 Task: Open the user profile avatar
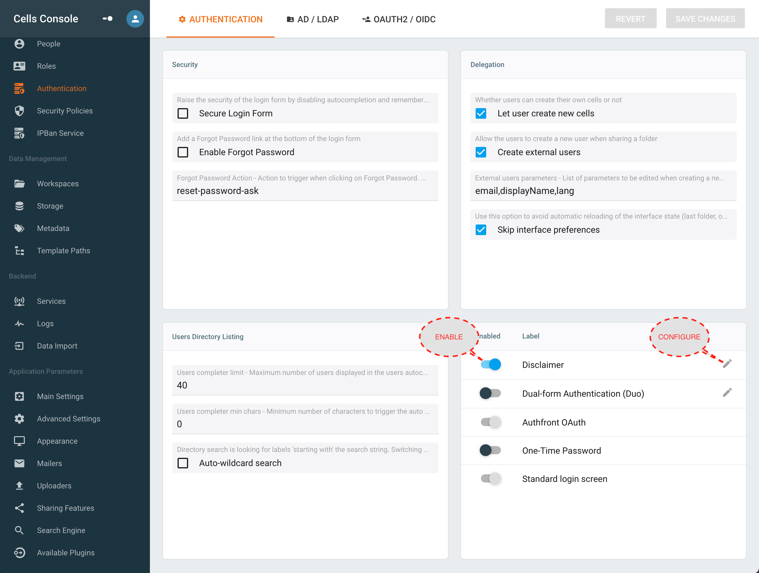(135, 19)
